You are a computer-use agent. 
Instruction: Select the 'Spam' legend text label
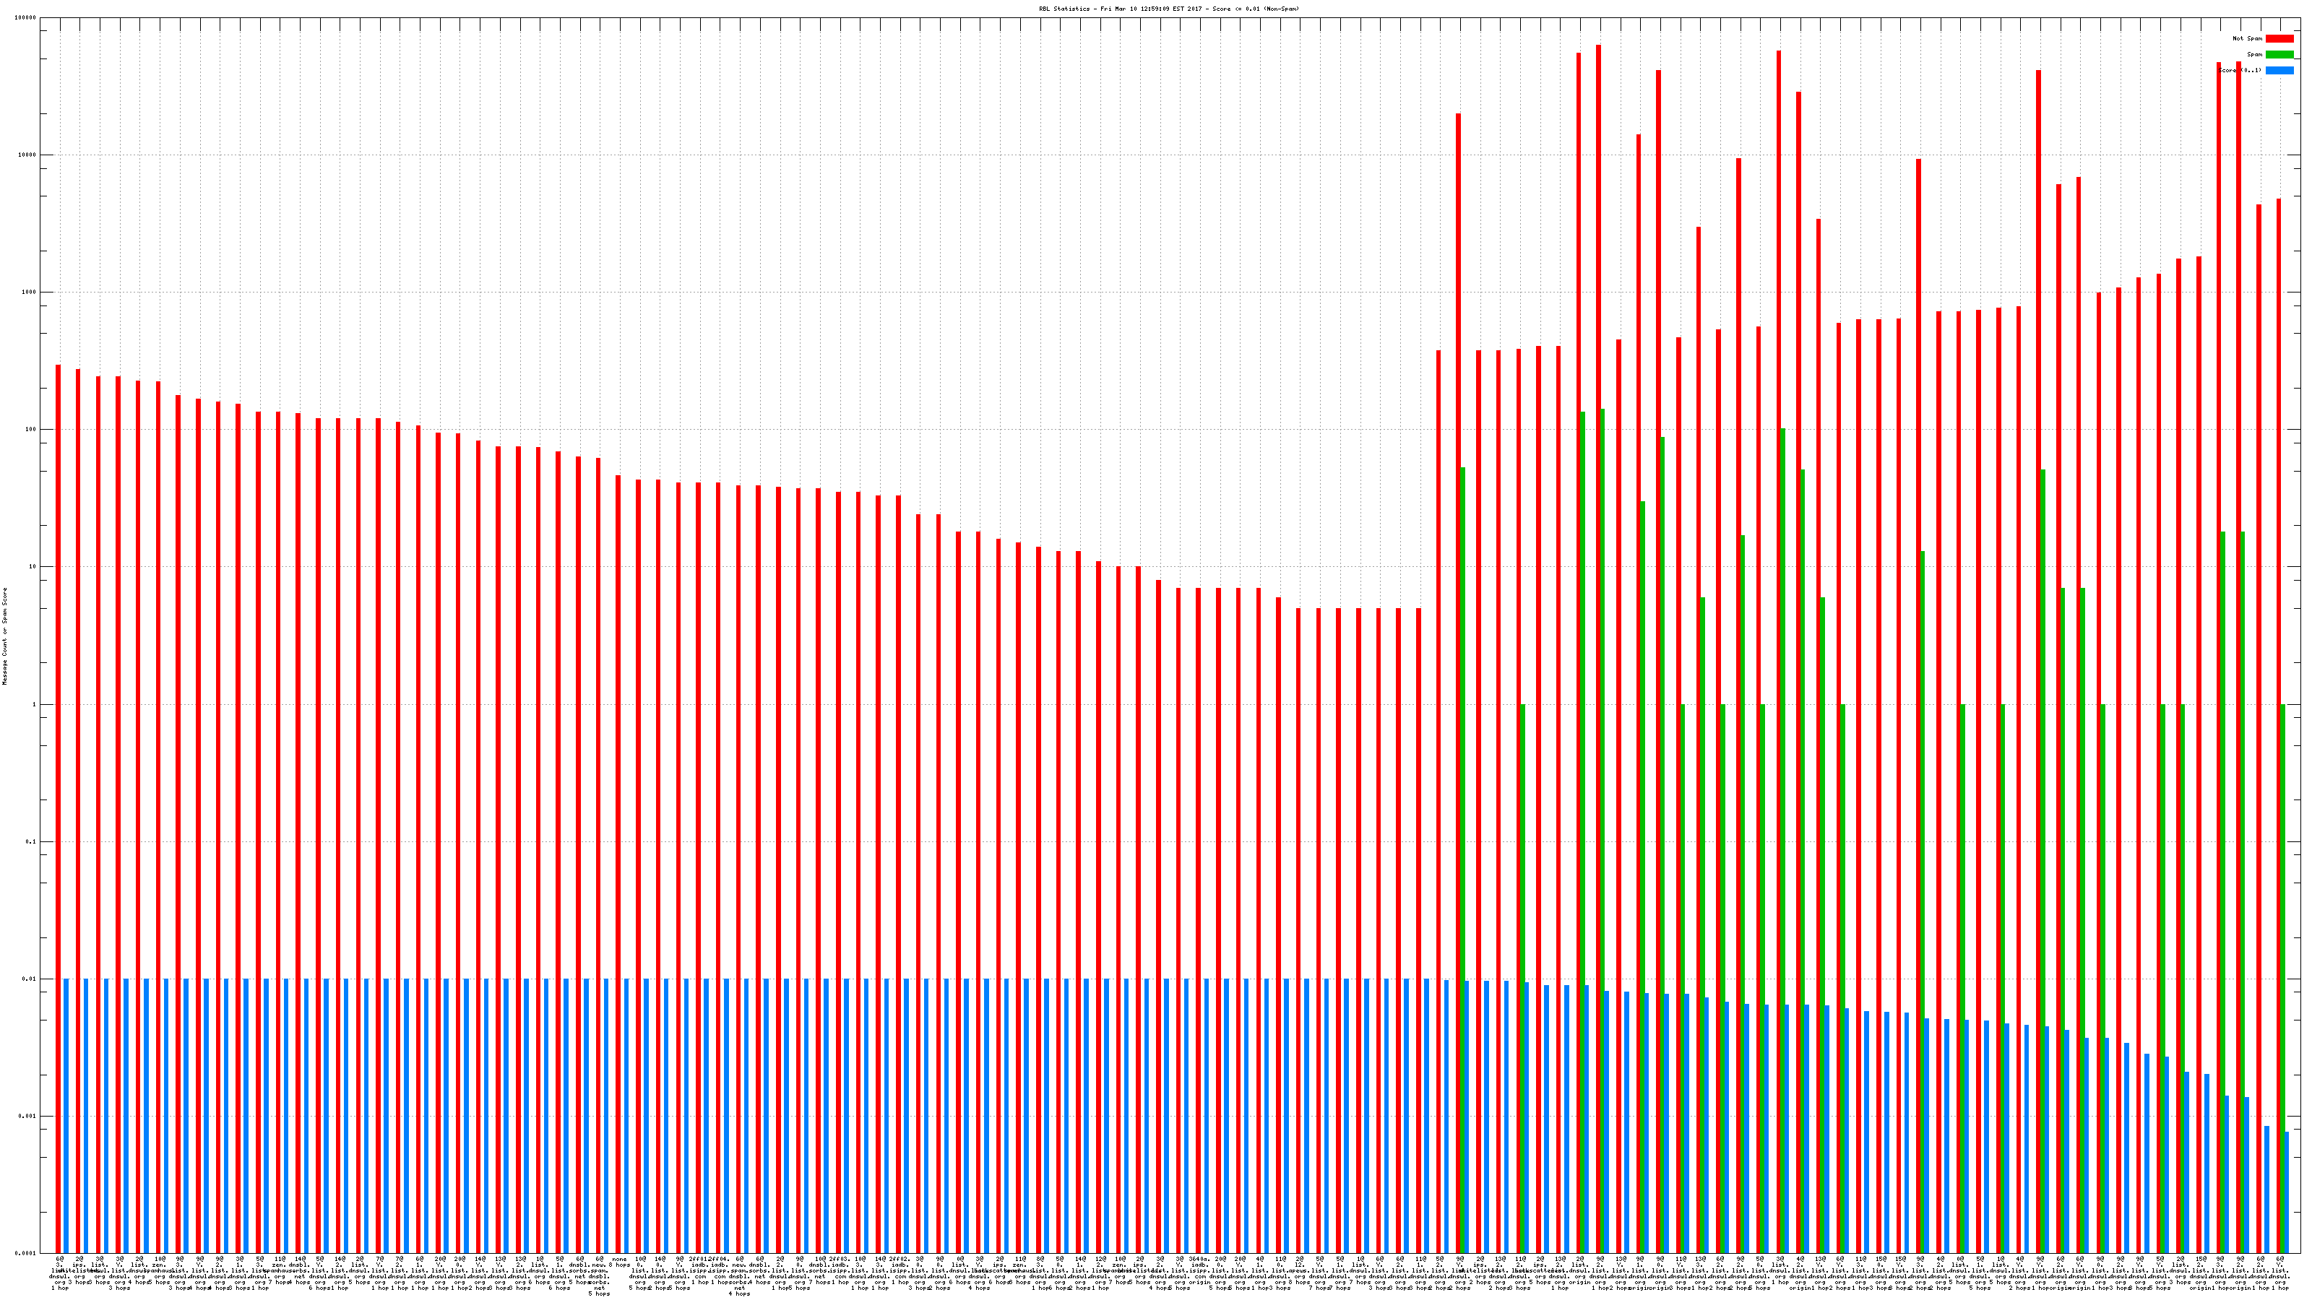tap(2254, 55)
